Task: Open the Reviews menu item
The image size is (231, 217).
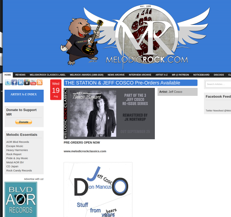Action: click(x=20, y=75)
